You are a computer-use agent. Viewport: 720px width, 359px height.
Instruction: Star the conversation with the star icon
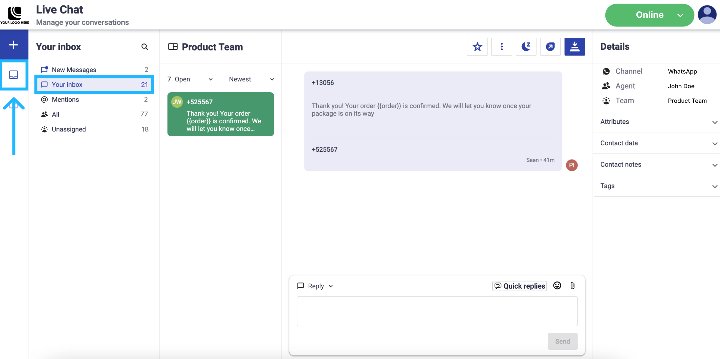click(x=477, y=47)
